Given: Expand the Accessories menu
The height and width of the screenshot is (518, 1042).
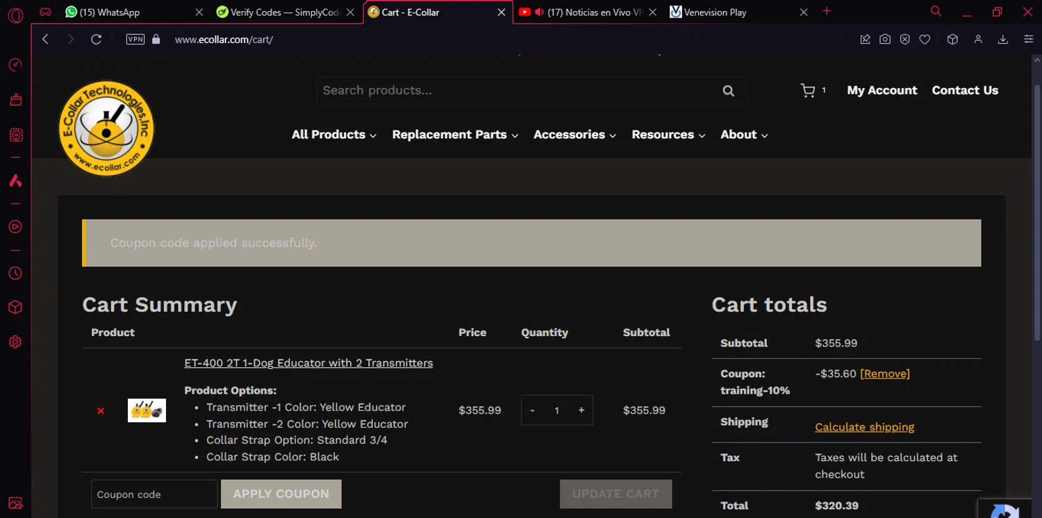Looking at the screenshot, I should tap(574, 135).
